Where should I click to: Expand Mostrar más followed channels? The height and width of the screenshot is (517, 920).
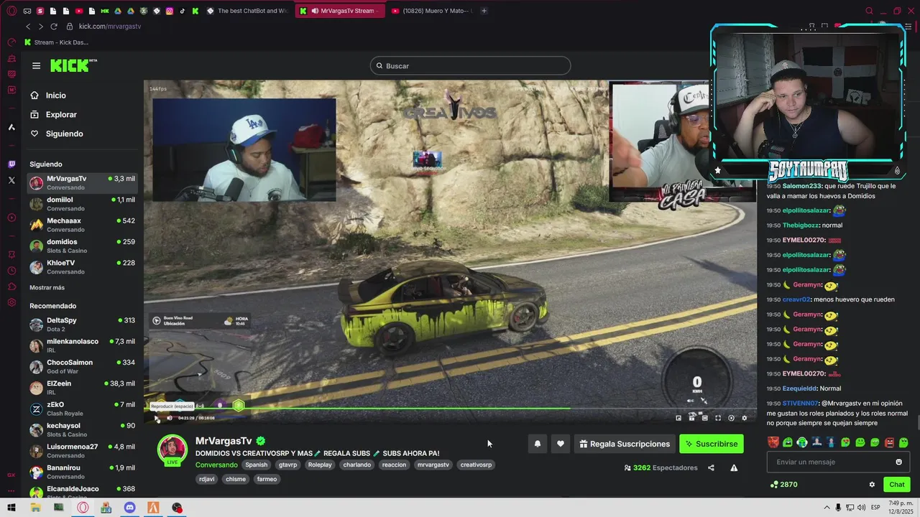(47, 287)
